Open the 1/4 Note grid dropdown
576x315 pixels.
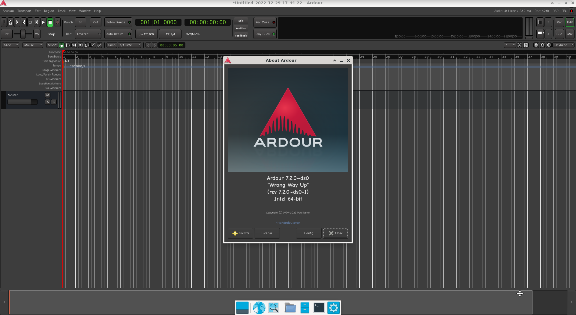[130, 45]
